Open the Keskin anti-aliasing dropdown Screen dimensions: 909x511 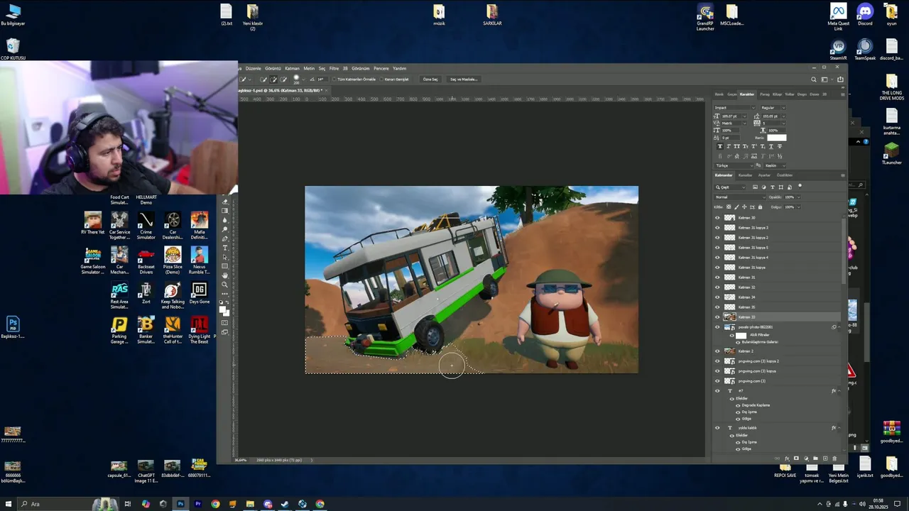tap(775, 165)
